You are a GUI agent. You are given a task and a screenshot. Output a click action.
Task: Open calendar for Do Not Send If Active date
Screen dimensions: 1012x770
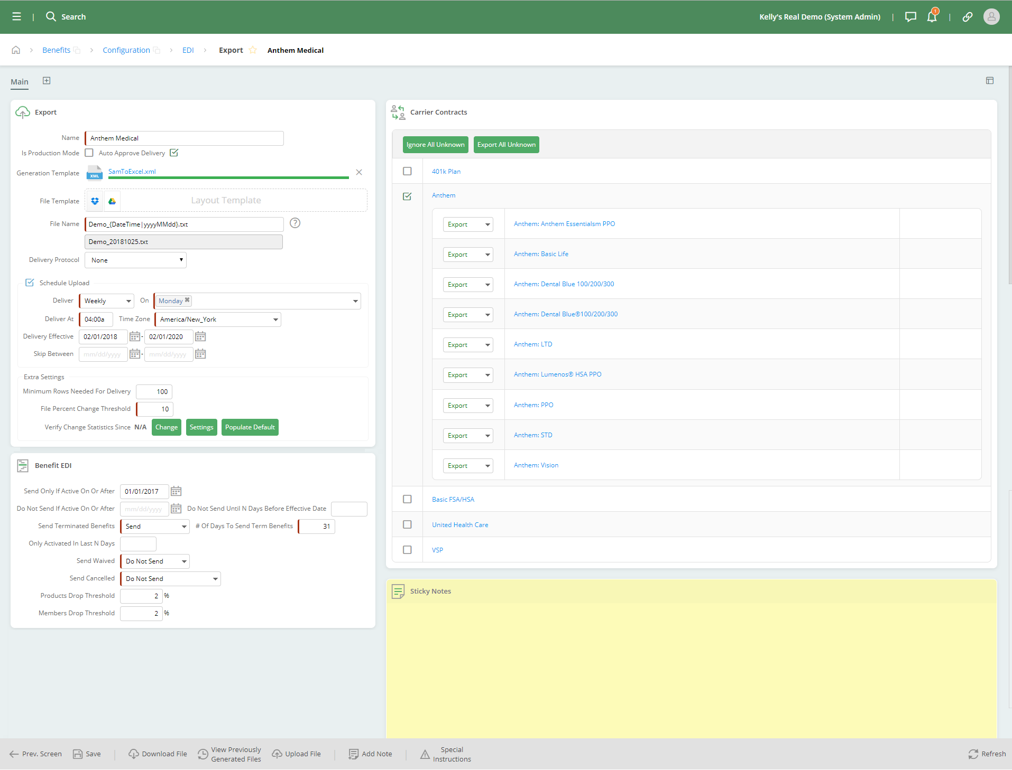pyautogui.click(x=176, y=509)
